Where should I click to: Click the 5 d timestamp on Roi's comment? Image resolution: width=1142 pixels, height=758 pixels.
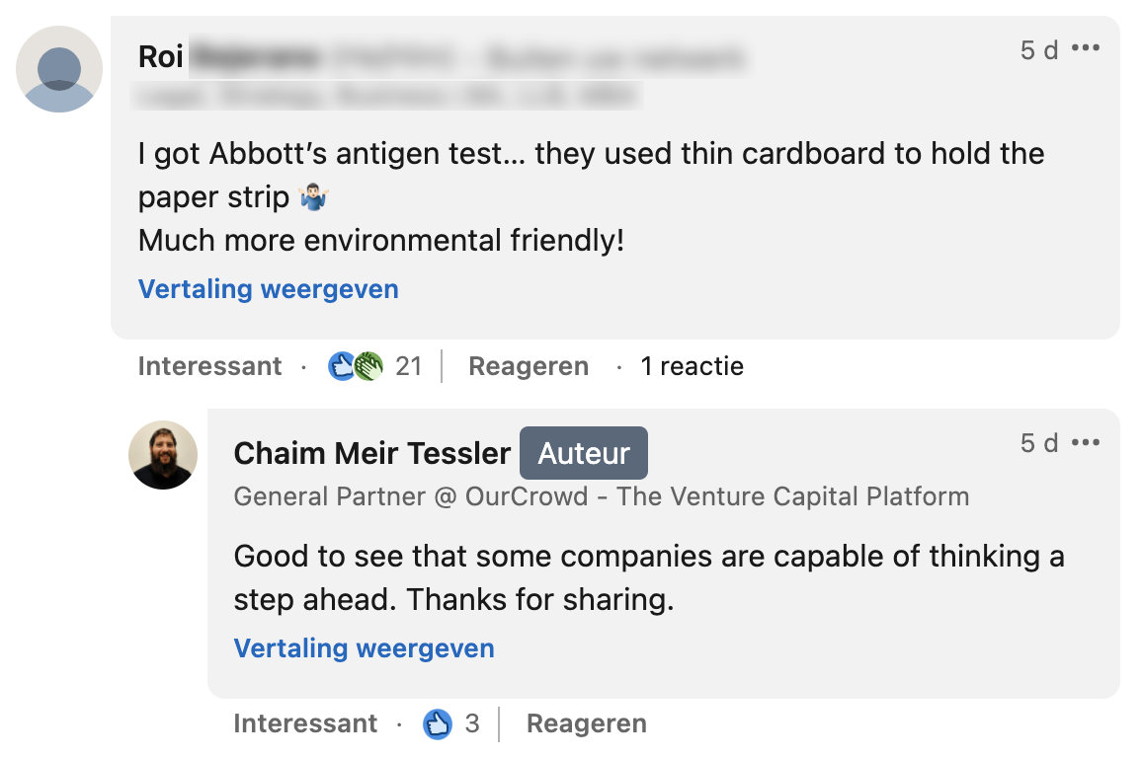coord(1039,49)
